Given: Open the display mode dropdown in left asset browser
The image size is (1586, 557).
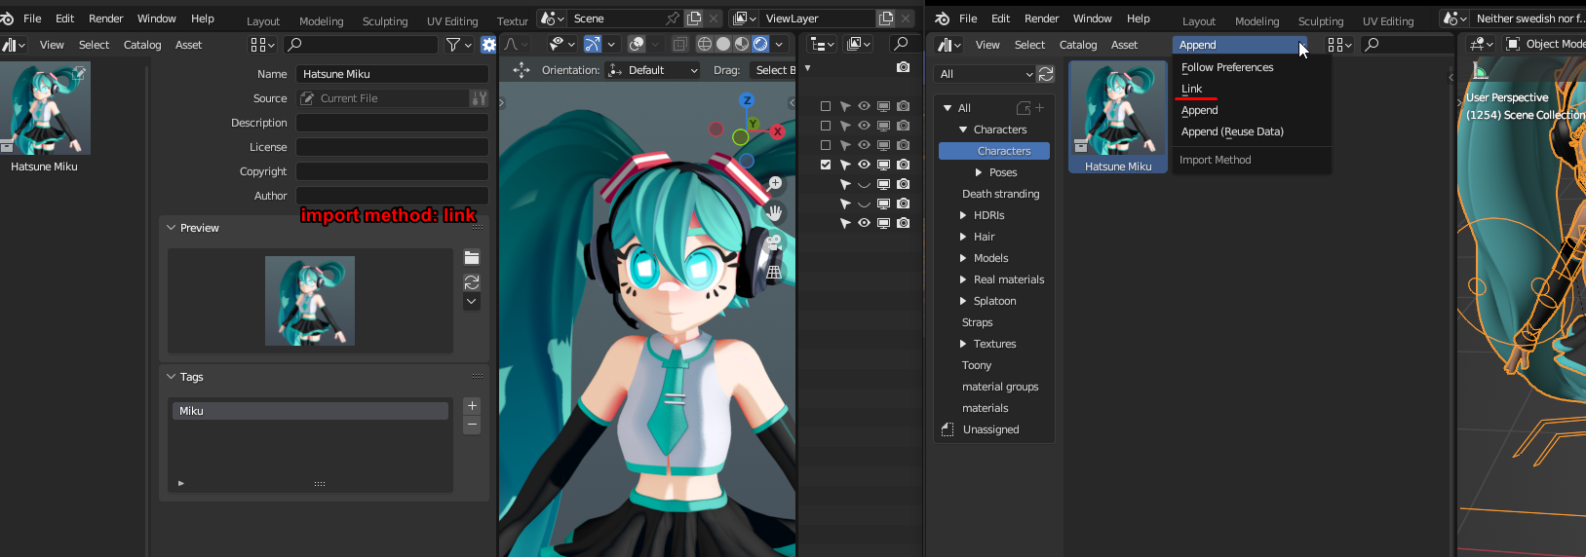Looking at the screenshot, I should [263, 45].
